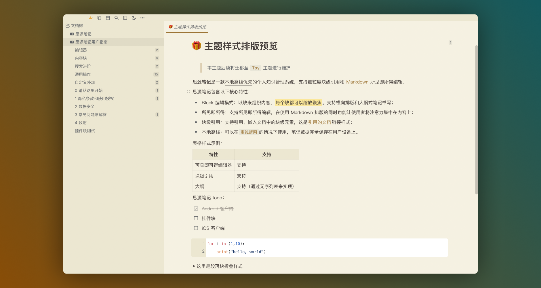Image resolution: width=541 pixels, height=288 pixels.
Task: Click the document title 主题样式排版预览
Action: coord(241,46)
